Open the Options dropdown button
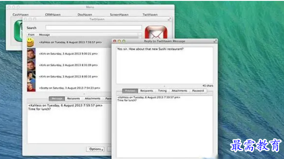This screenshot has height=159, width=284. pos(95,149)
